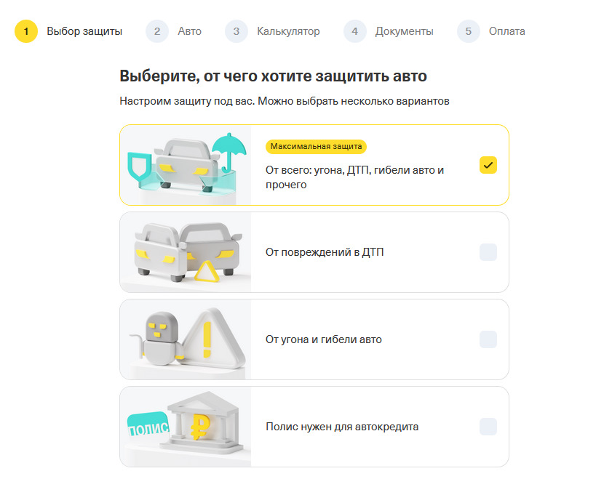The image size is (604, 479).
Task: Go to the 'Авто' step
Action: tap(189, 31)
